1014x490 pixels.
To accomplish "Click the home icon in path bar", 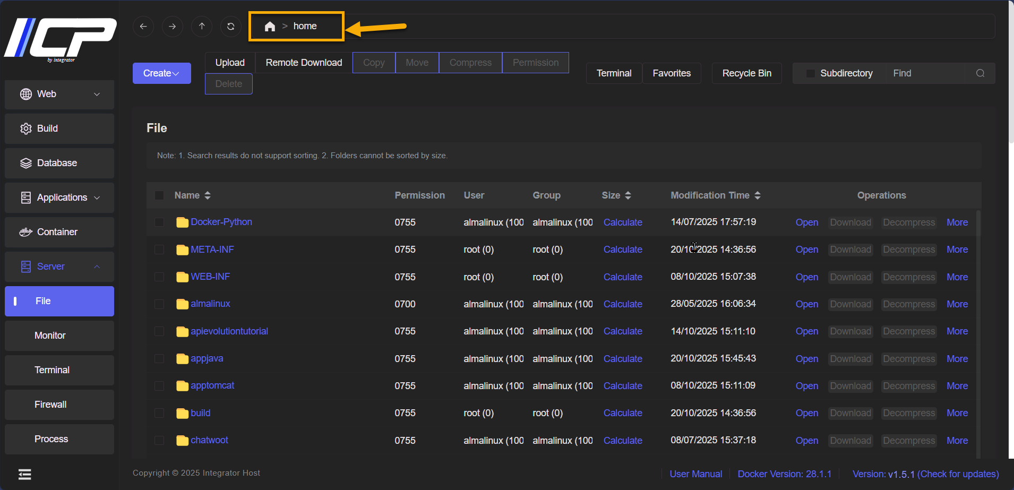I will (270, 27).
